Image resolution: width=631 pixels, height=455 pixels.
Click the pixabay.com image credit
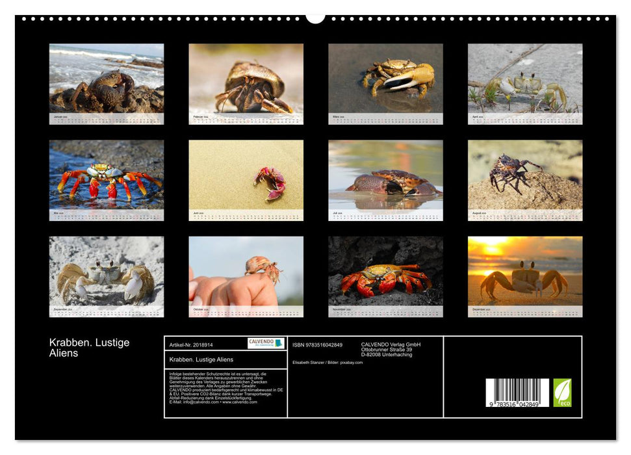pyautogui.click(x=353, y=363)
